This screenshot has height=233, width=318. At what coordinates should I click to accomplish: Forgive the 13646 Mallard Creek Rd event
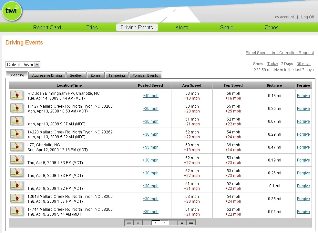click(x=303, y=199)
